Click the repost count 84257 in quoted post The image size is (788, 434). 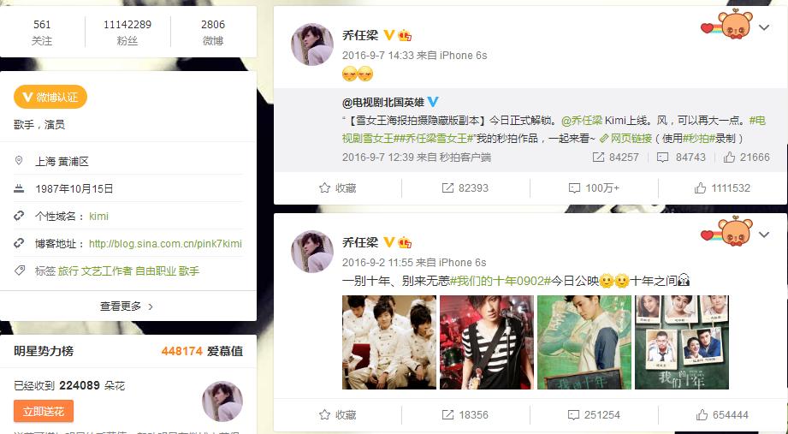616,157
